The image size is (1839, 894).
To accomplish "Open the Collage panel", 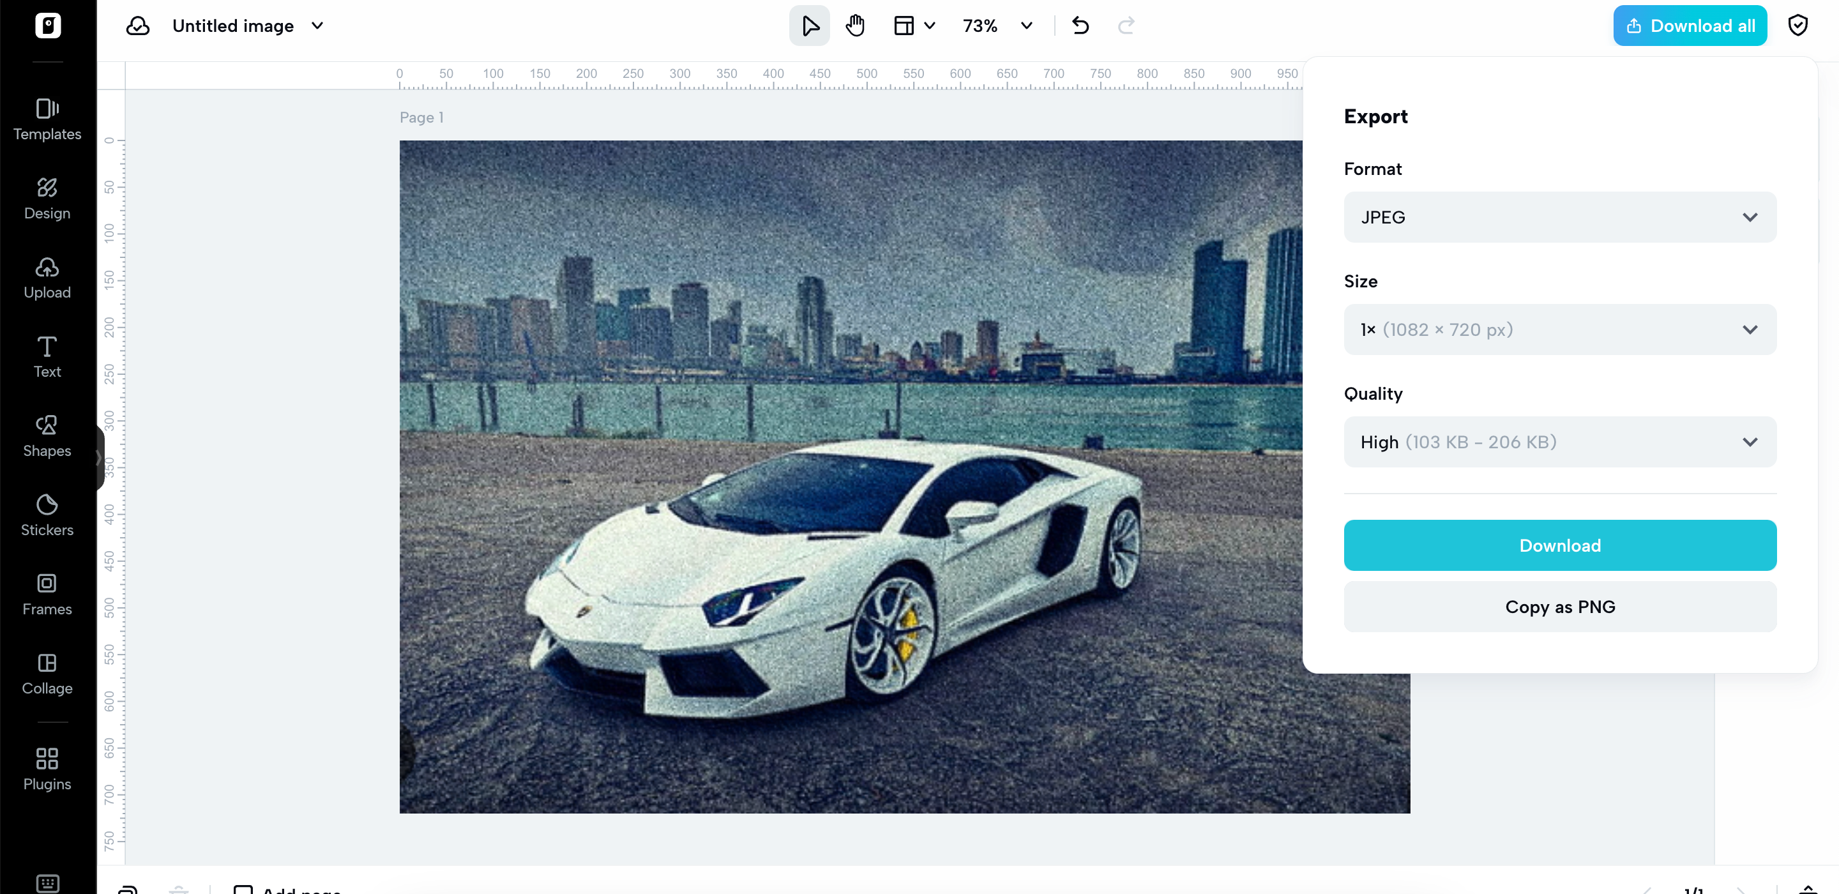I will [x=47, y=673].
